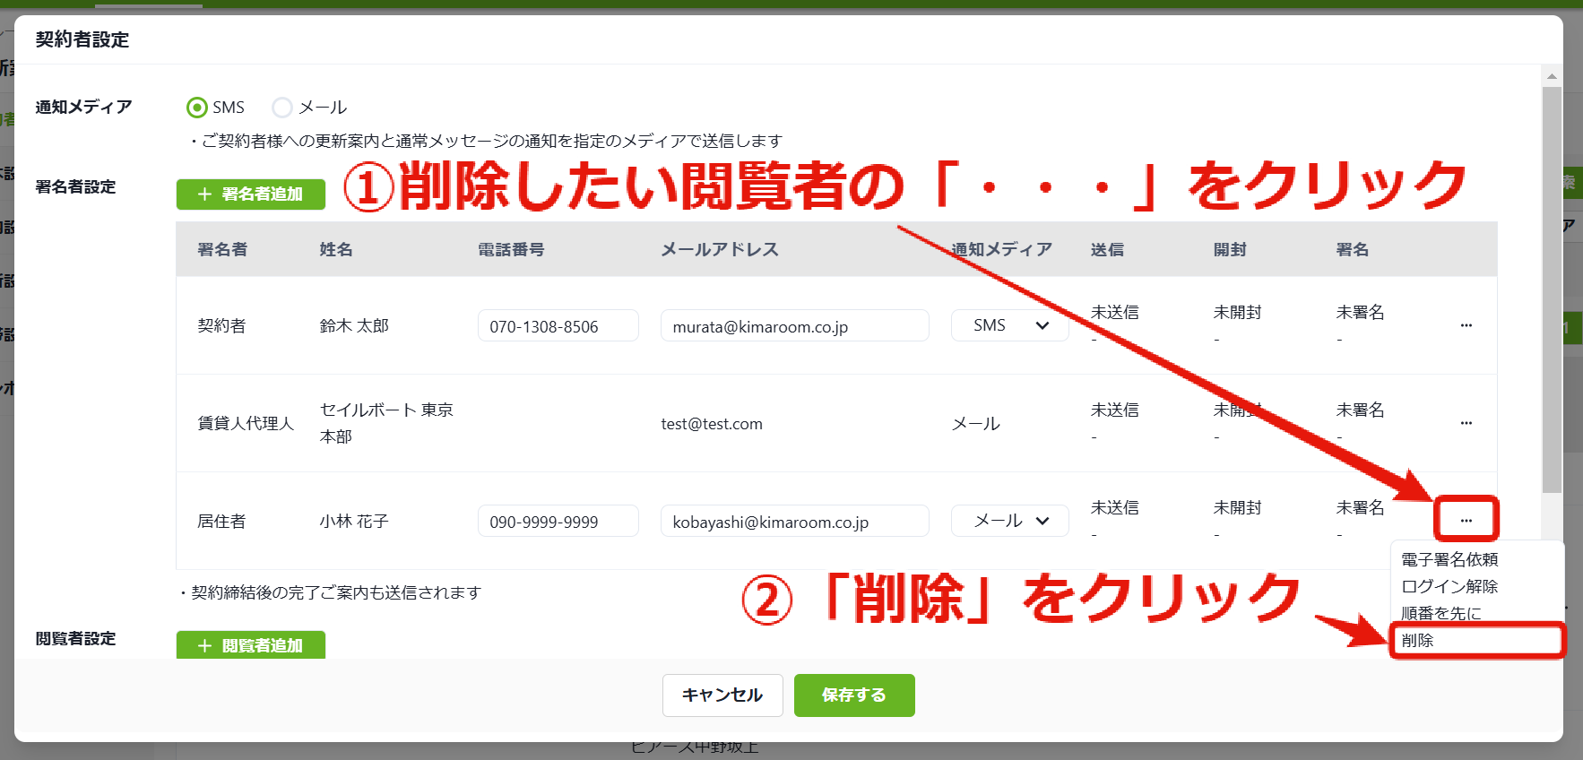The image size is (1583, 760).
Task: Click the 未送信 status for 小林 花子
Action: pyautogui.click(x=1114, y=507)
